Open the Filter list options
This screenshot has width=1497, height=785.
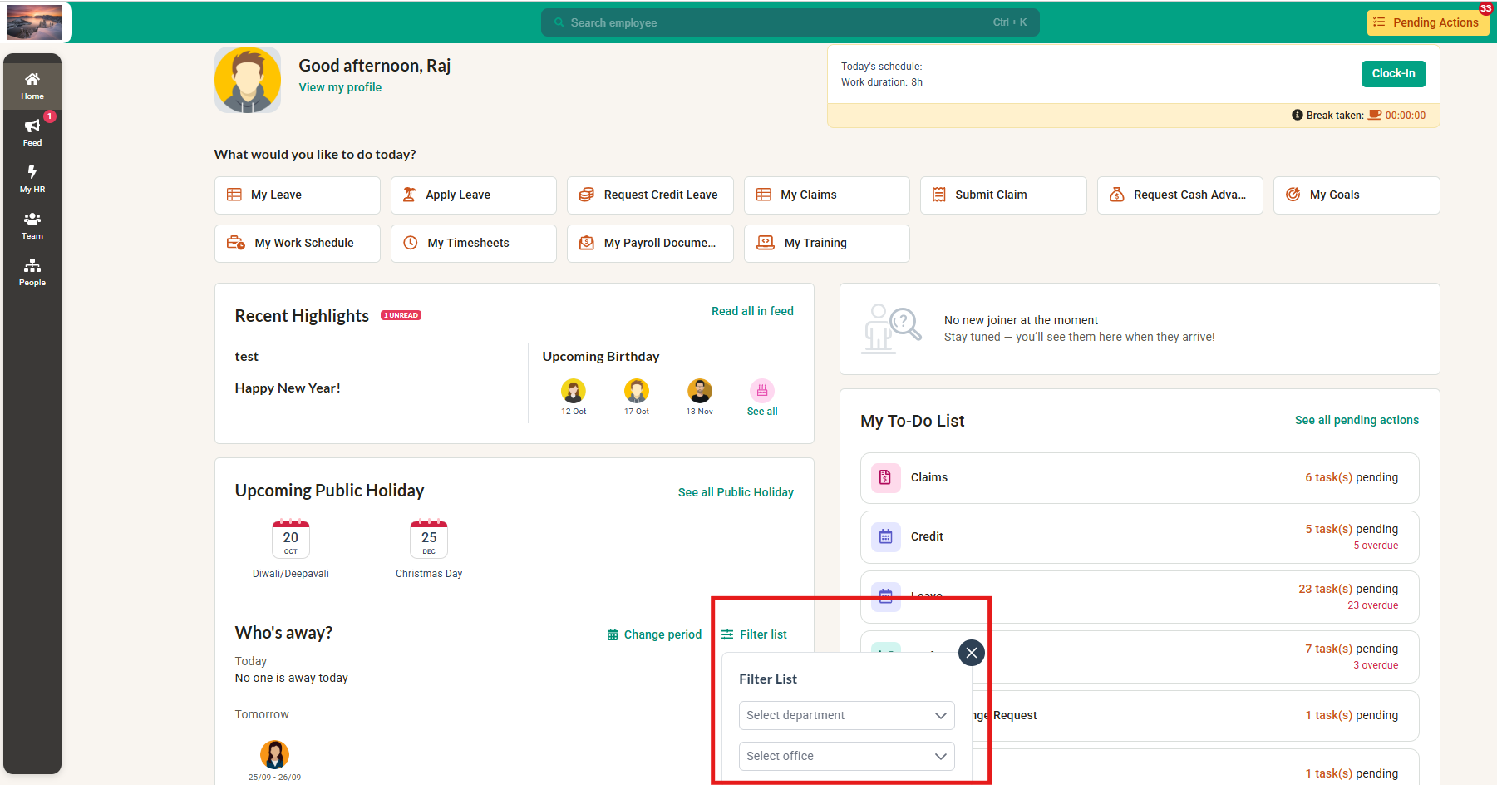(x=754, y=634)
